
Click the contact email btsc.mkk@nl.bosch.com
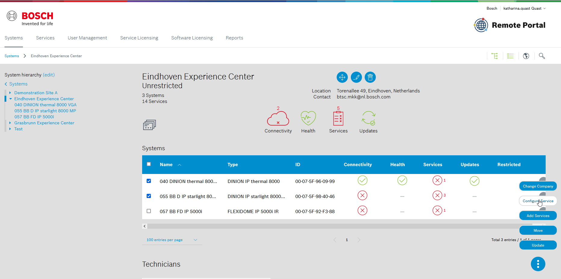click(x=363, y=97)
